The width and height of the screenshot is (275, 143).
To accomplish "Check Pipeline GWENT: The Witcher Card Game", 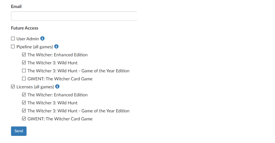I will 24,79.
